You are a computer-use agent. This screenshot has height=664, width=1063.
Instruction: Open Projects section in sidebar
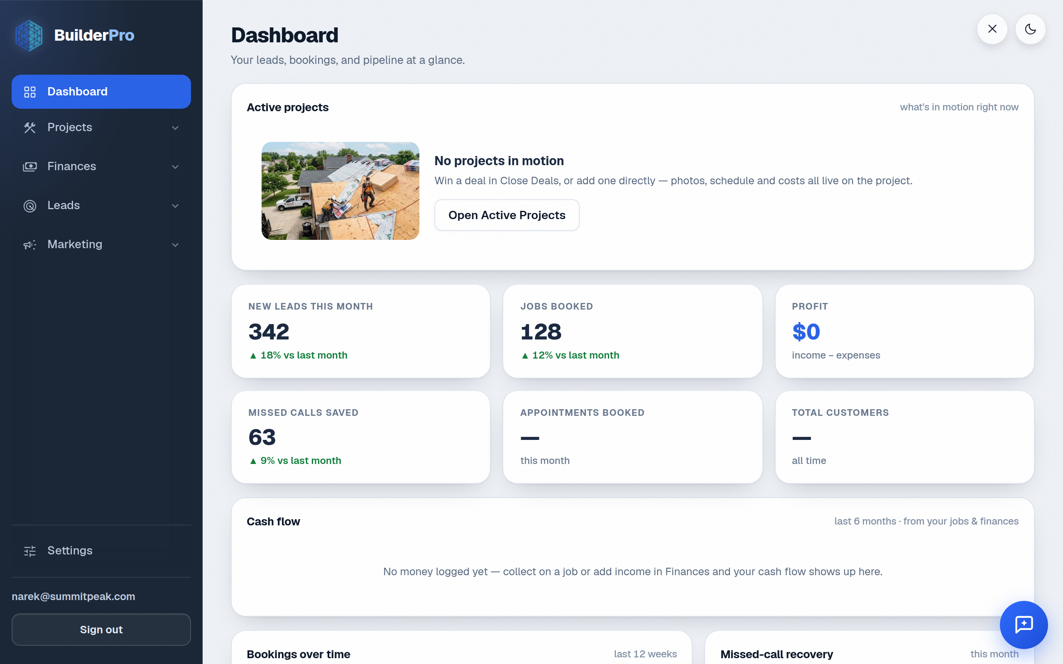pyautogui.click(x=101, y=127)
